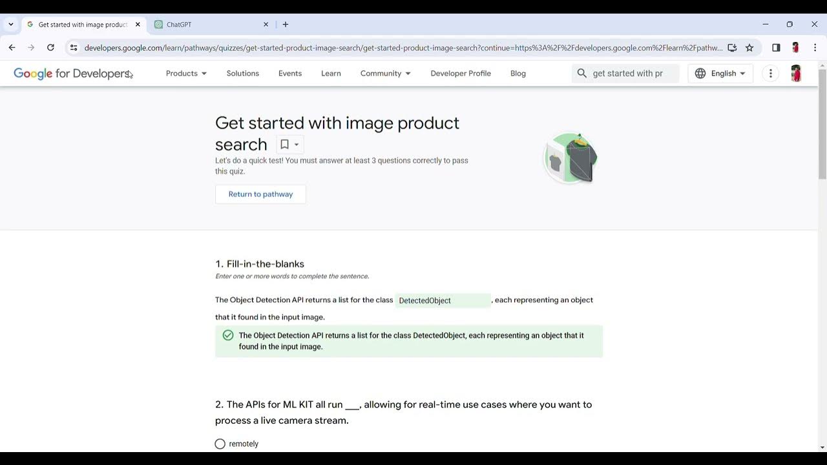Click the scrollbar up arrow
Viewport: 827px width, 465px height.
(822, 65)
